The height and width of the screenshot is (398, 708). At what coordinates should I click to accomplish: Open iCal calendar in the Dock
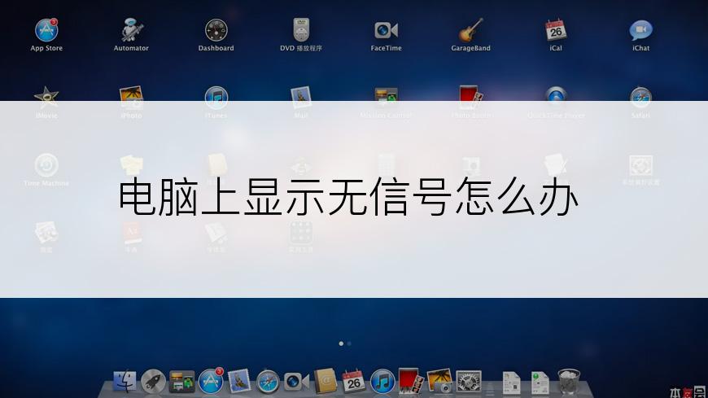pos(353,381)
